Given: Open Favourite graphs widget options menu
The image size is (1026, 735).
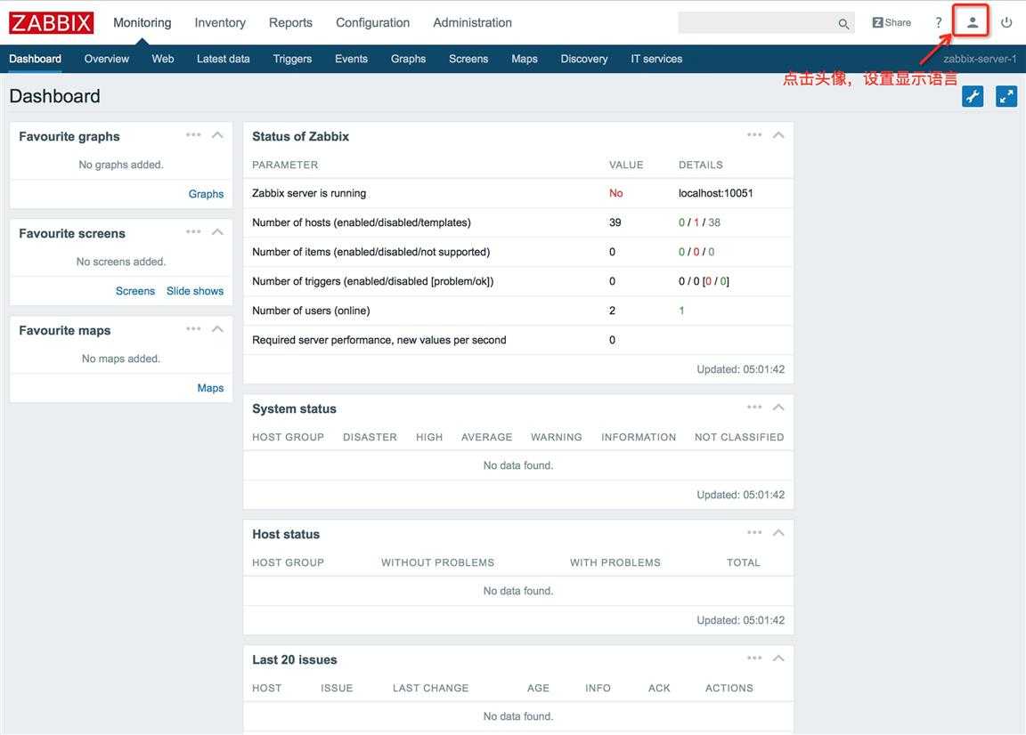Looking at the screenshot, I should click(x=193, y=134).
